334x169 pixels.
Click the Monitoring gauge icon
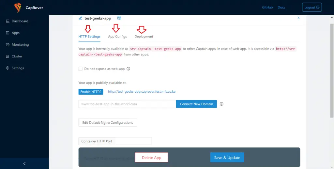click(8, 45)
